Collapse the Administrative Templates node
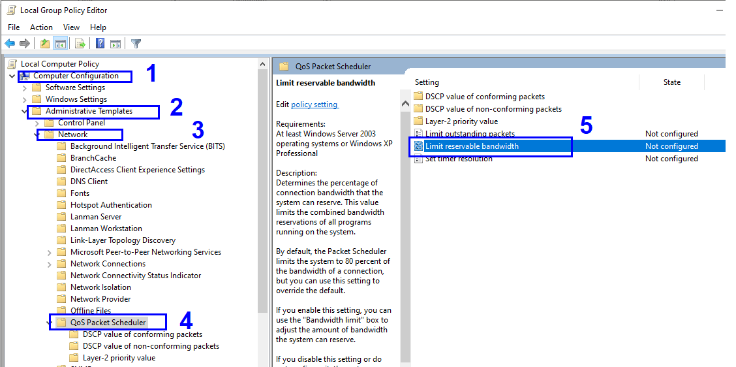Image resolution: width=736 pixels, height=367 pixels. click(24, 112)
